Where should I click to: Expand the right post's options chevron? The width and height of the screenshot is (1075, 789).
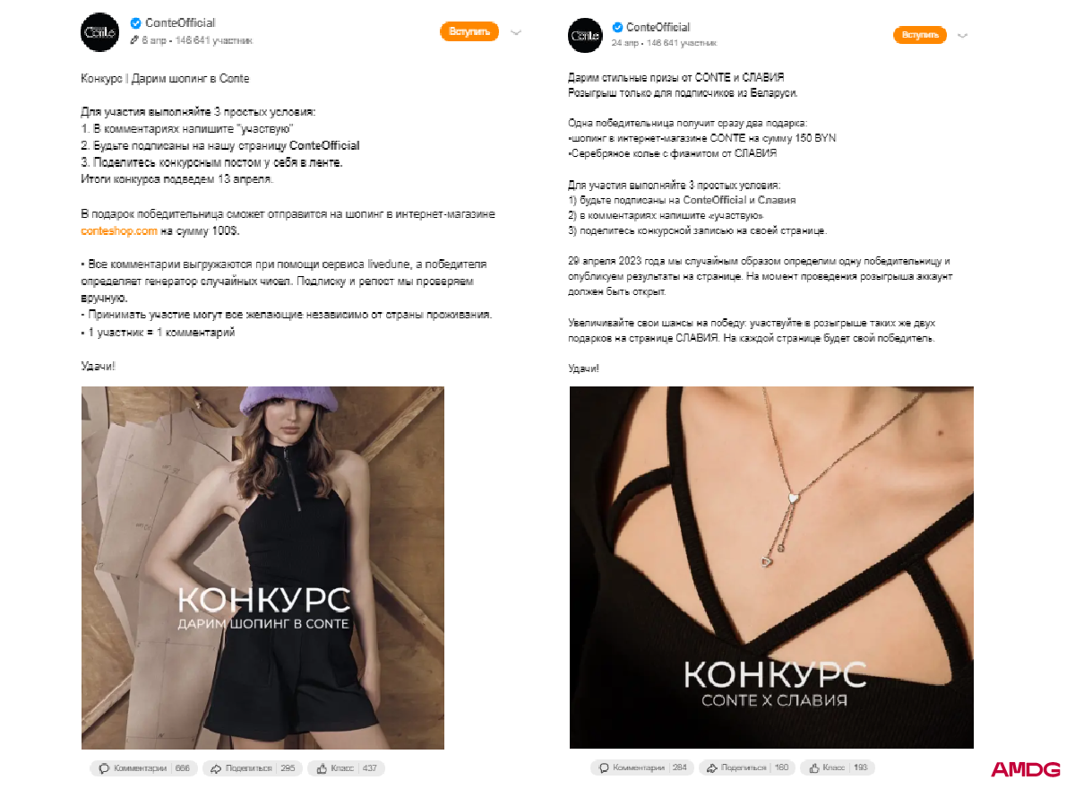[963, 36]
